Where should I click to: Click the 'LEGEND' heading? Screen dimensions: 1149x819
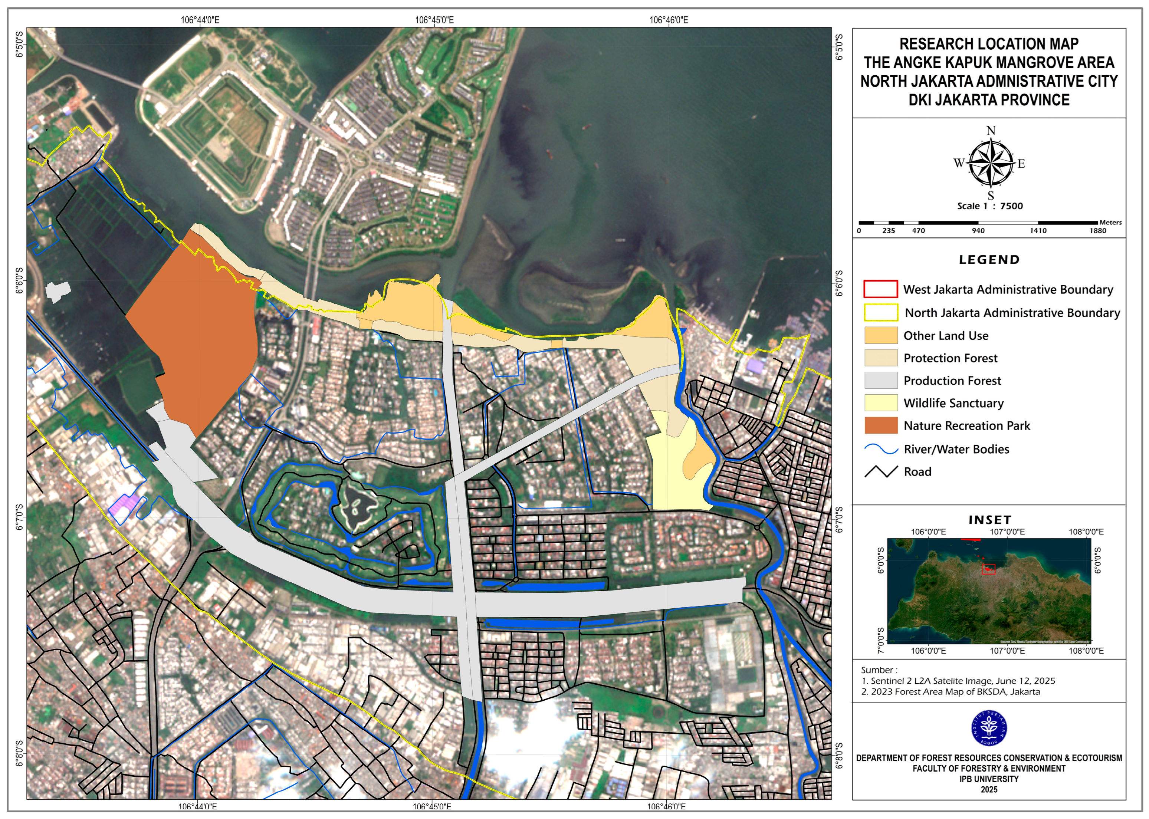(989, 260)
